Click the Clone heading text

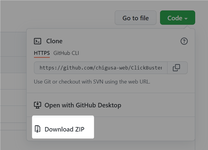pyautogui.click(x=54, y=41)
